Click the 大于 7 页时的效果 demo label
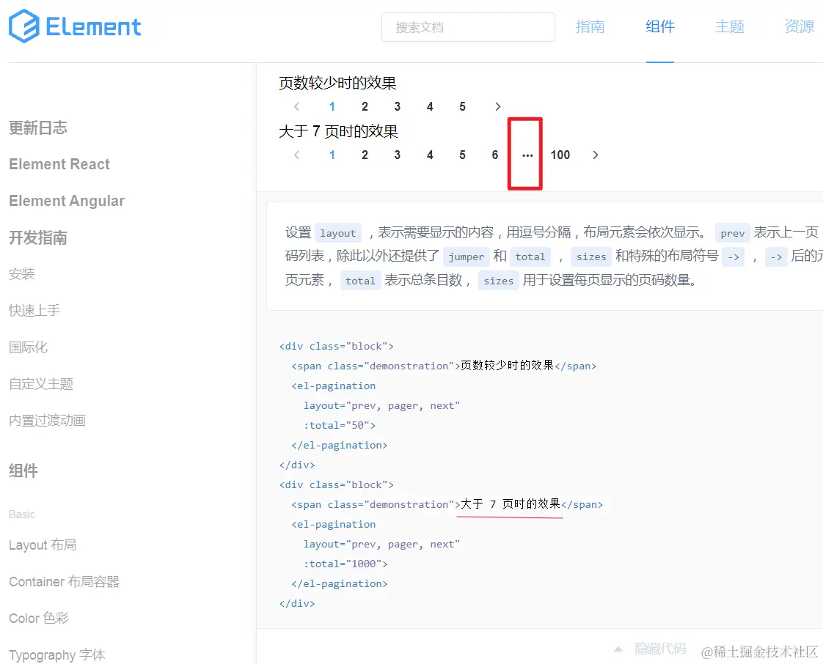Screen dimensions: 823x664 (x=338, y=131)
